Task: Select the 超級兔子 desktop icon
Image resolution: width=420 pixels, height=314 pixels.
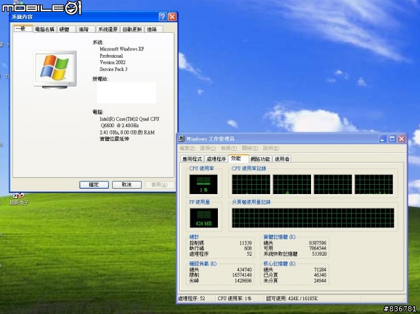Action: [x=18, y=199]
